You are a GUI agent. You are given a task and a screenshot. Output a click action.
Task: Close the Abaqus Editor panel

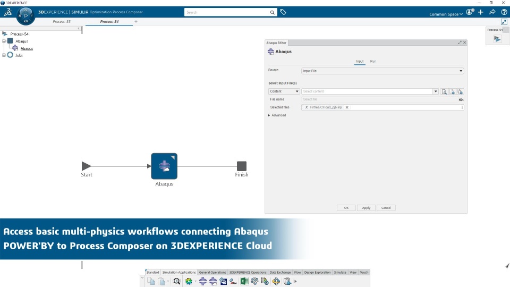(465, 43)
